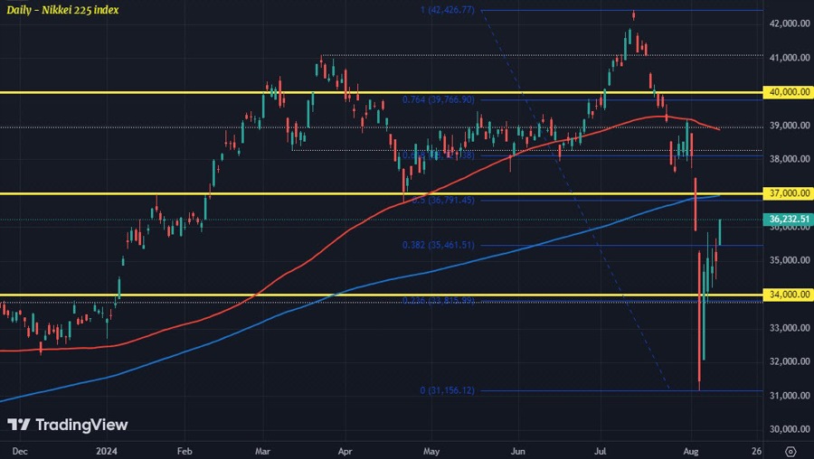The image size is (814, 459).
Task: Click the 'Mar' time axis label
Action: tap(262, 451)
